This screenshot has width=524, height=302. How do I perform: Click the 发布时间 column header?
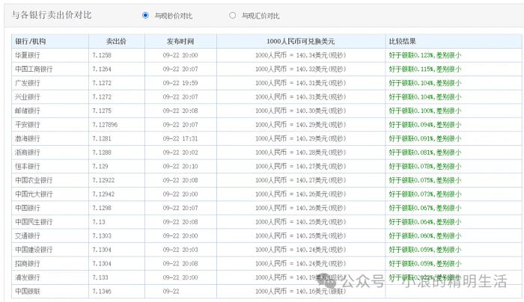tap(180, 41)
